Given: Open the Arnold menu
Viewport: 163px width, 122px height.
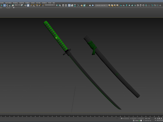Looking at the screenshot, I should [x=50, y=3].
